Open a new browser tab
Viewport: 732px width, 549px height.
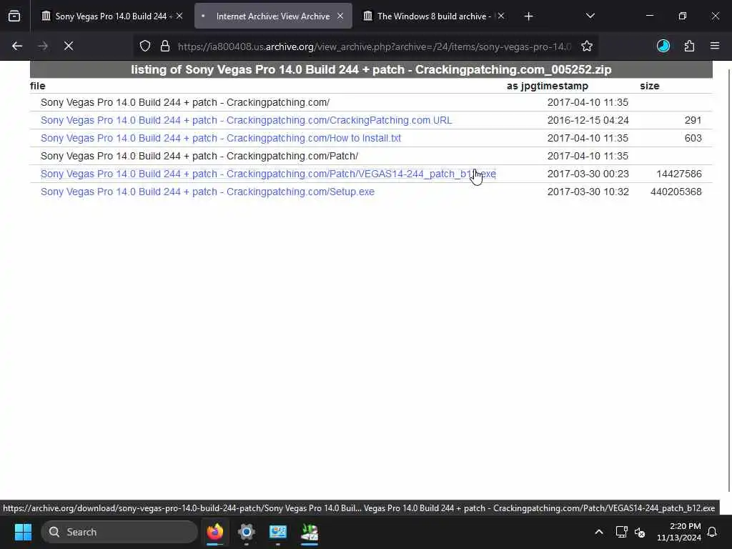click(528, 16)
